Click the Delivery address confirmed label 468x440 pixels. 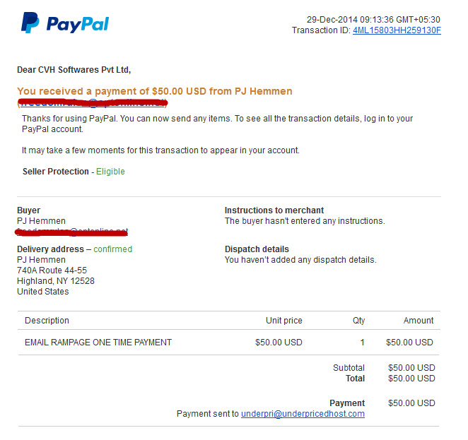75,249
